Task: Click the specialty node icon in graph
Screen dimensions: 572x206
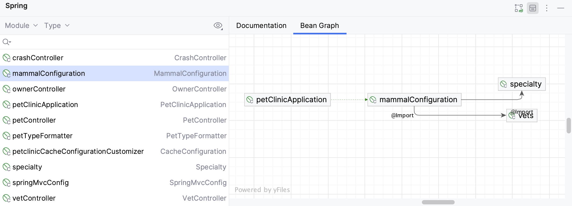Action: (x=504, y=84)
